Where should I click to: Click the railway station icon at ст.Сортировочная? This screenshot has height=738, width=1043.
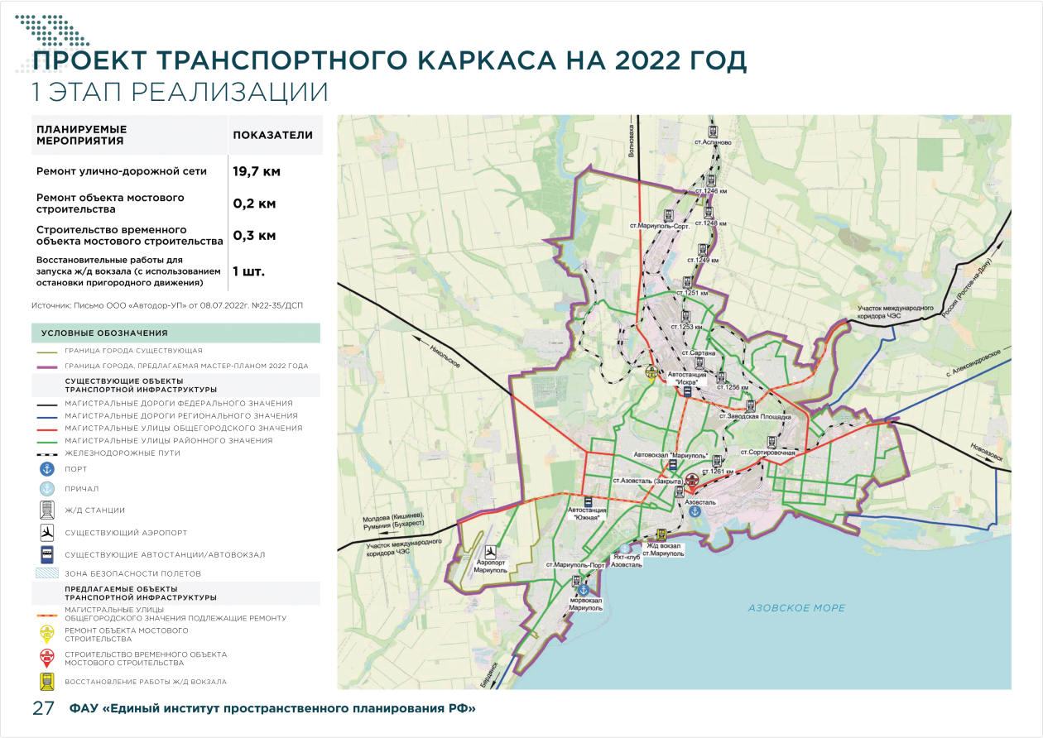coord(771,441)
